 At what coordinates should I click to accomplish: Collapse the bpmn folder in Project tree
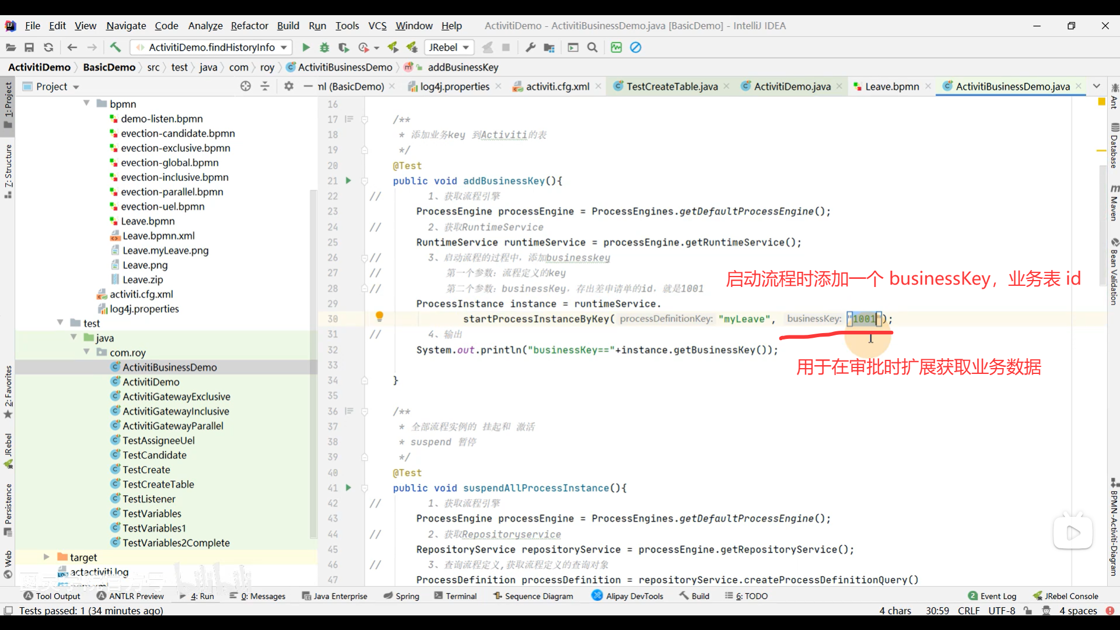coord(87,103)
